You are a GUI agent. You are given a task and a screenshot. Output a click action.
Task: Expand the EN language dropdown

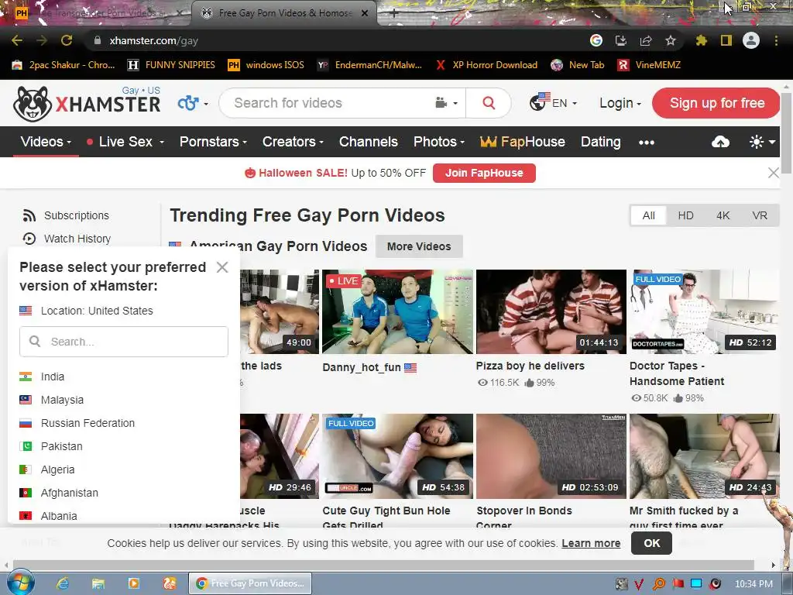(x=553, y=103)
